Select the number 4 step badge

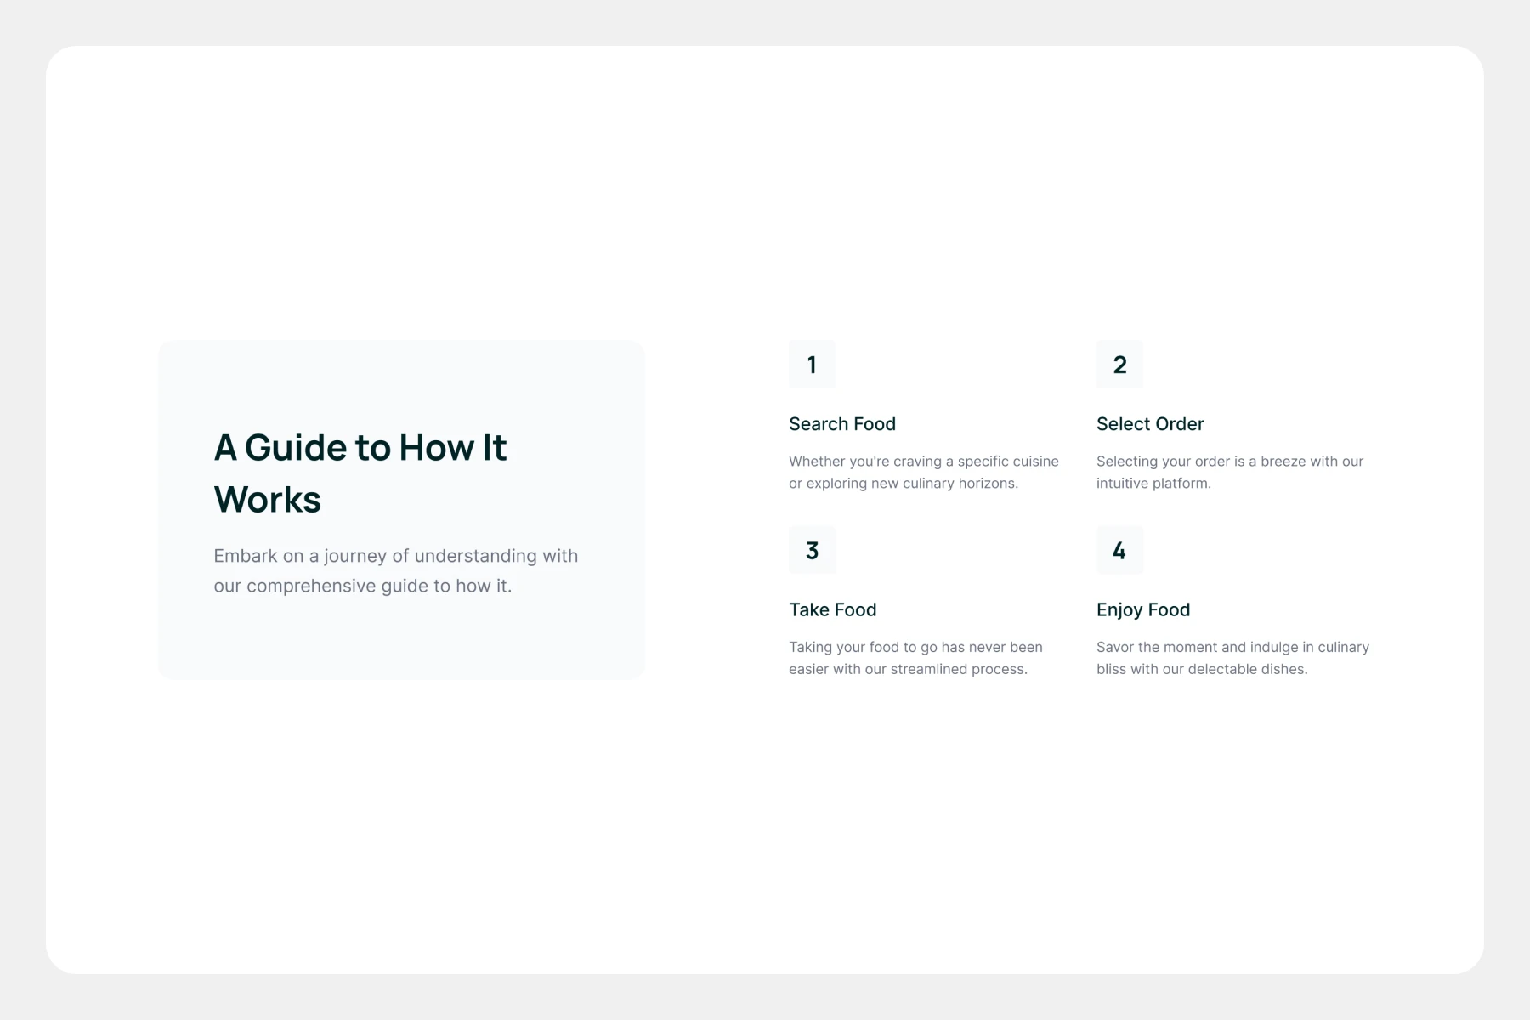coord(1119,550)
